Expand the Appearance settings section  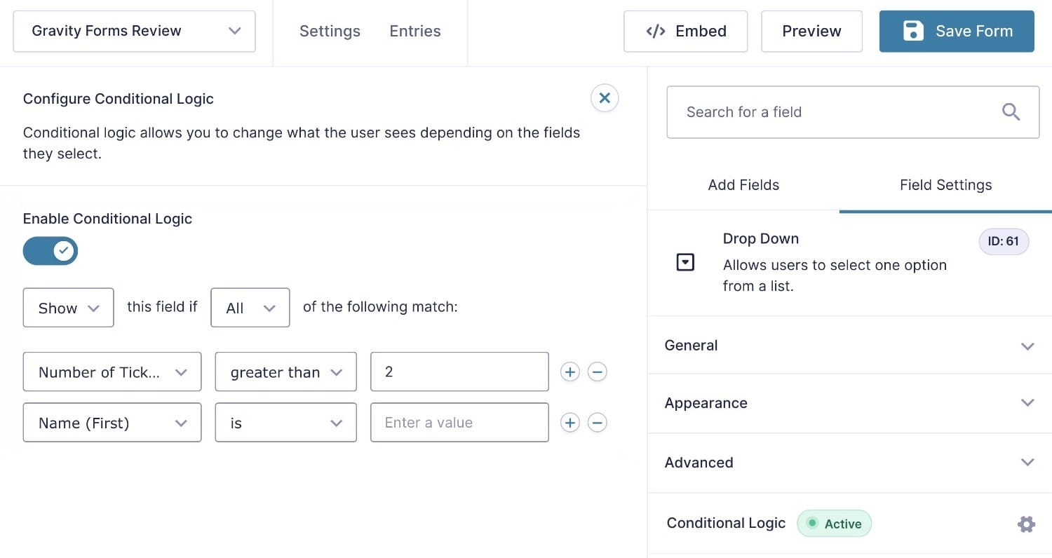click(849, 403)
